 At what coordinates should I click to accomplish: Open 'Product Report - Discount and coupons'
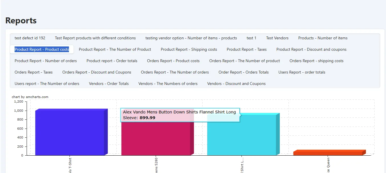(311, 49)
